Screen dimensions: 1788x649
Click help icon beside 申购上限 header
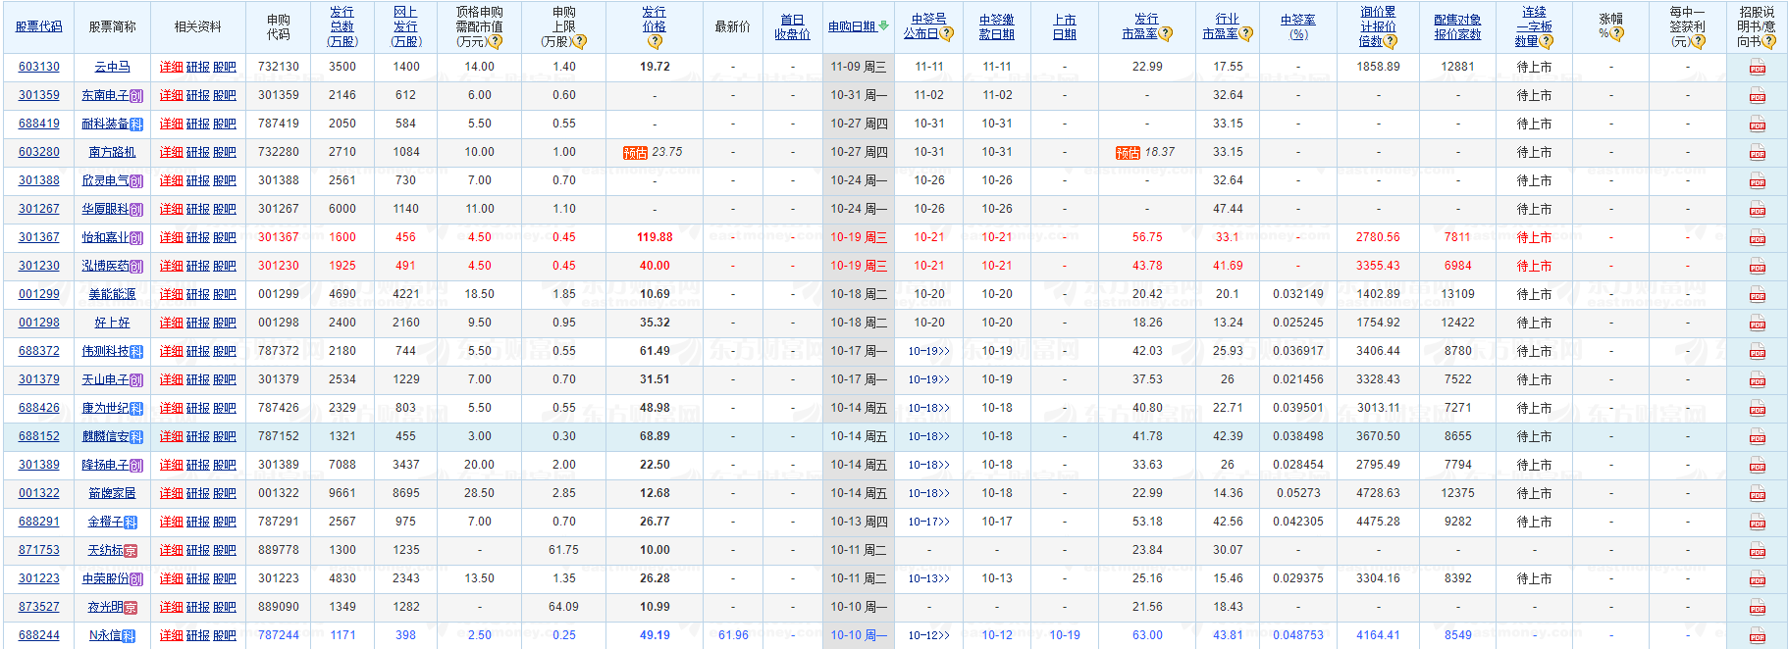580,42
